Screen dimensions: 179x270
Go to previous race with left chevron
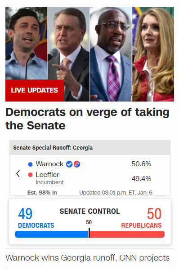(18, 174)
